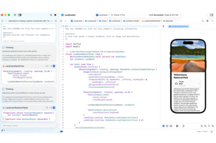216x143 pixels.
Task: Open the Coding Assistant sparkle panel
Action: click(x=20, y=15)
